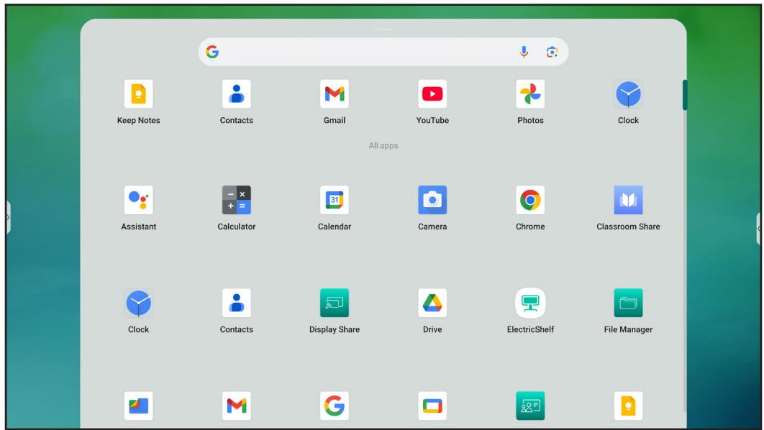The width and height of the screenshot is (764, 430).
Task: Open Contacts next to Display Share
Action: click(x=236, y=303)
